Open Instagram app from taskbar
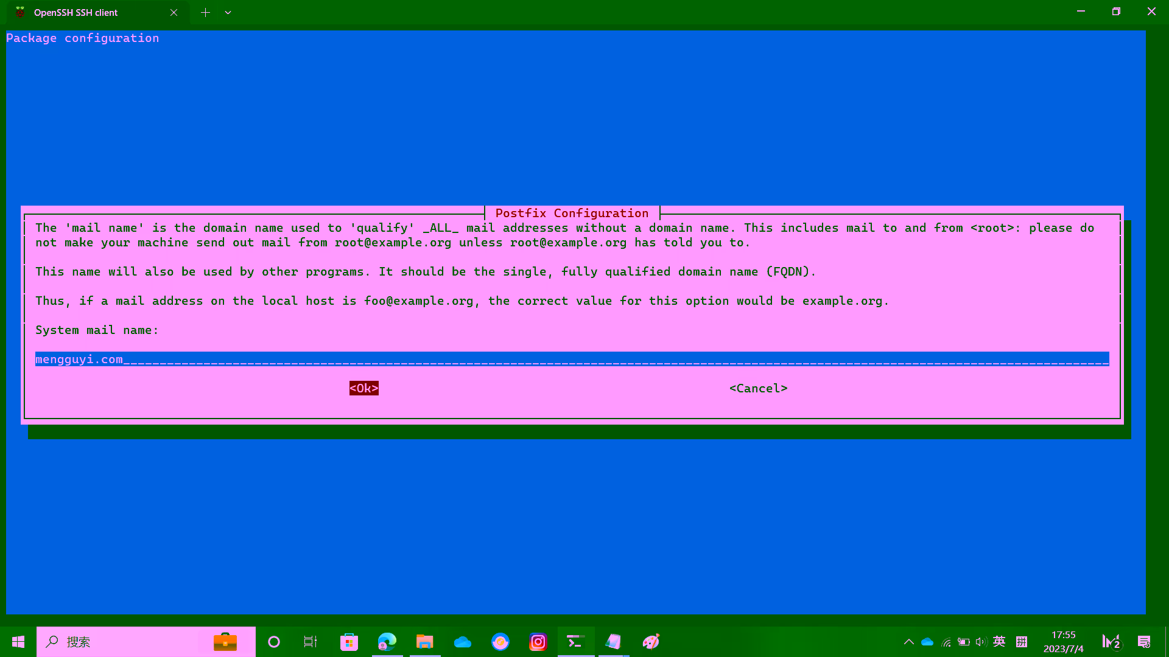1169x657 pixels. (538, 642)
